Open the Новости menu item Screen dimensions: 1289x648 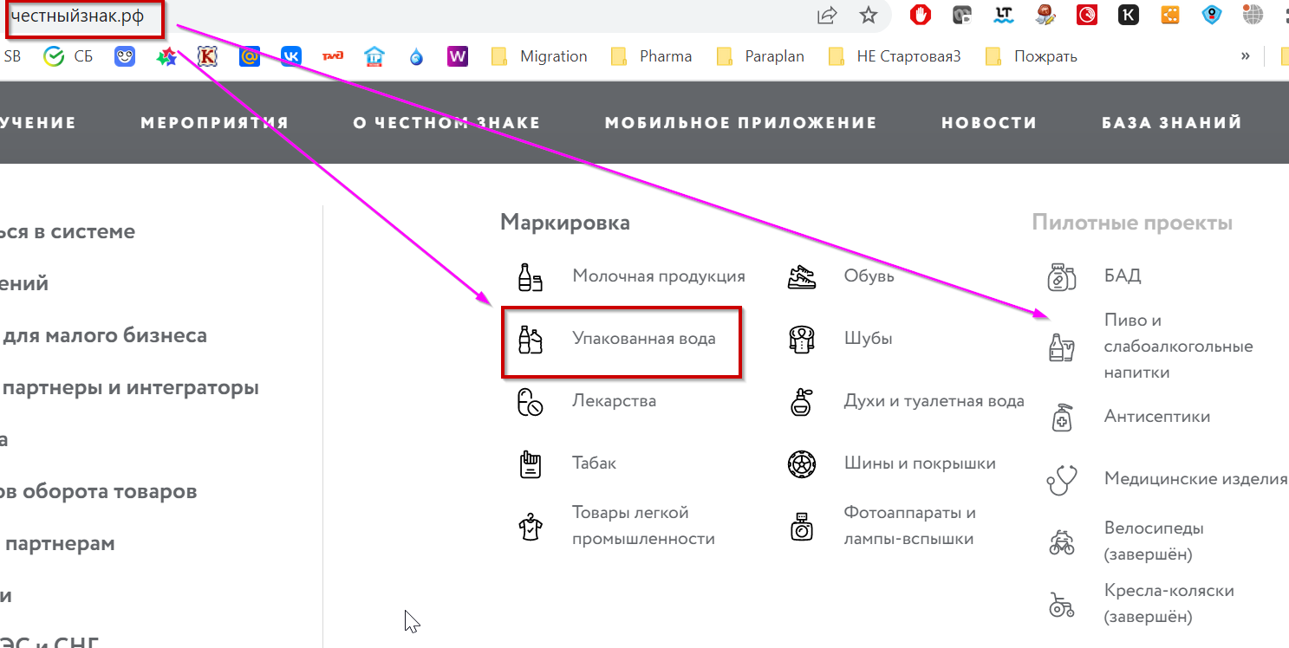989,123
